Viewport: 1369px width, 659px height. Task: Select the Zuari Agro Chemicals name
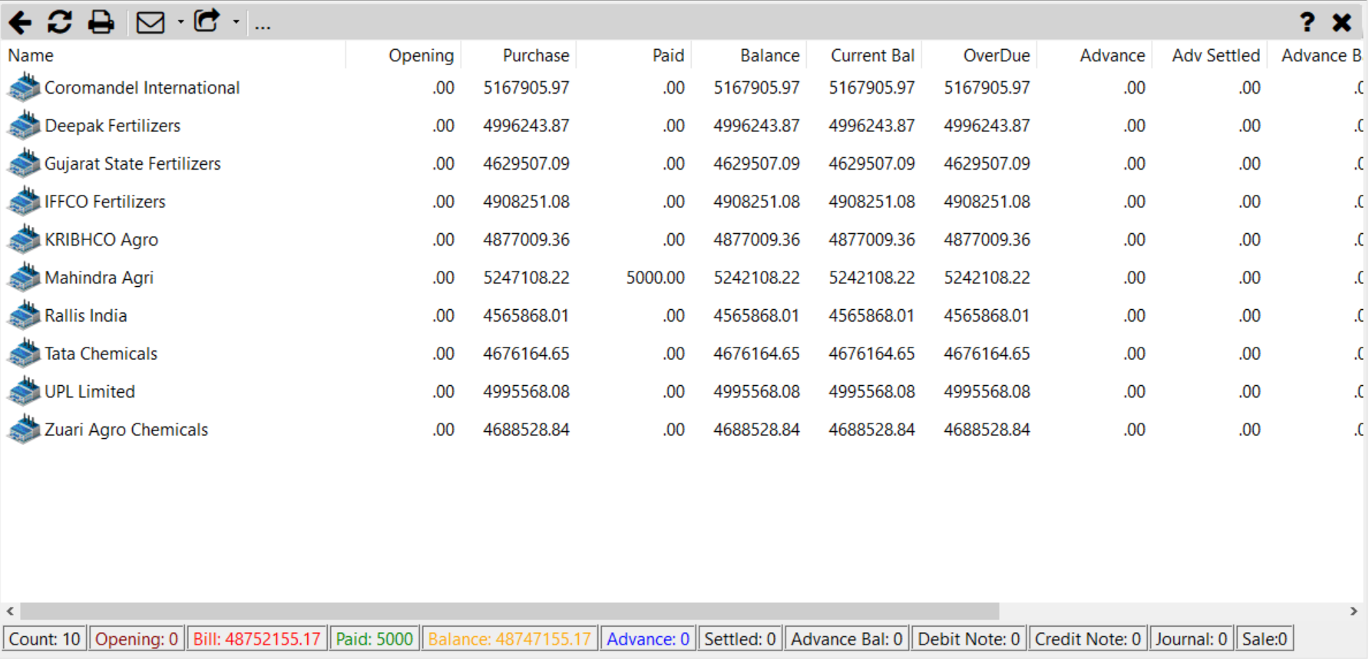(126, 429)
